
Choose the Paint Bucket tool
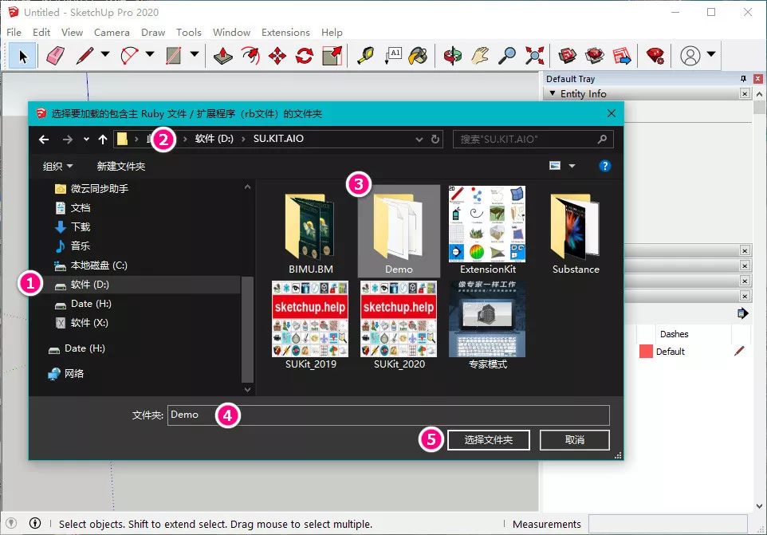419,56
